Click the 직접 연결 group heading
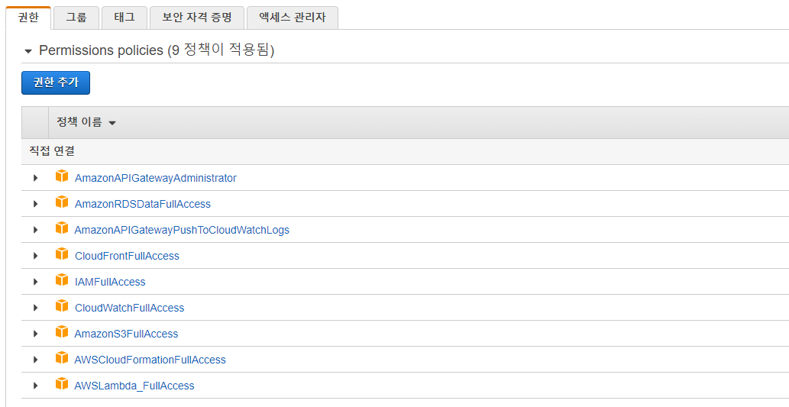The height and width of the screenshot is (407, 789). pos(52,151)
